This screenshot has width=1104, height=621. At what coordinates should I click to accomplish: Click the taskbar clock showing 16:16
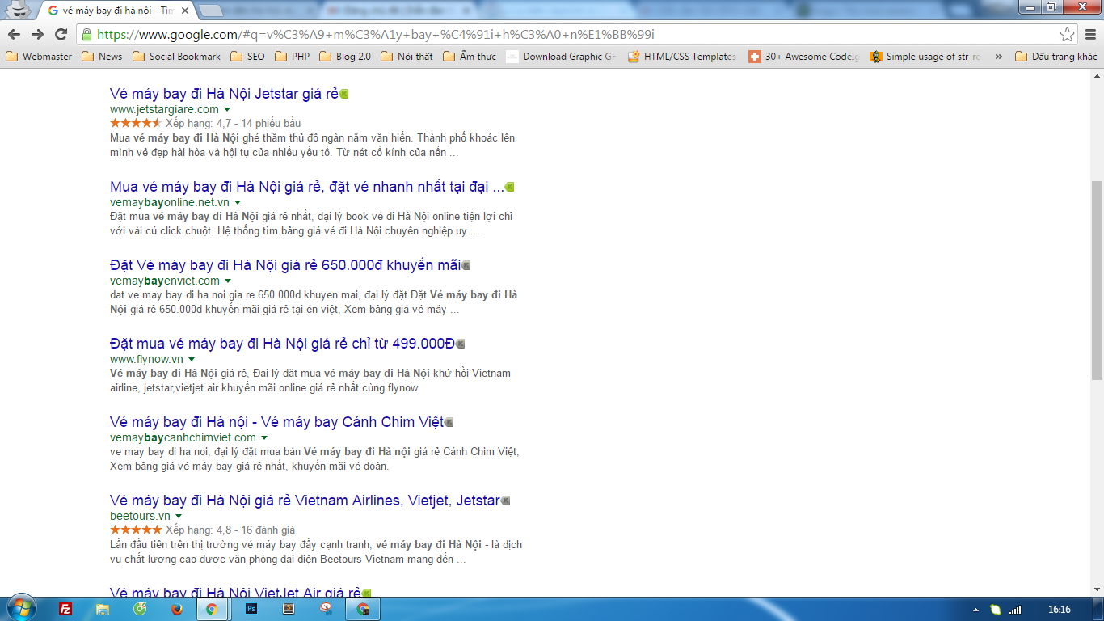click(x=1059, y=610)
